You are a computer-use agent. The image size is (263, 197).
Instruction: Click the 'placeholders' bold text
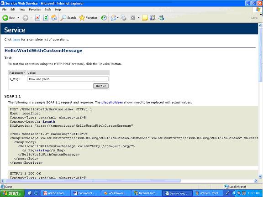(112, 102)
